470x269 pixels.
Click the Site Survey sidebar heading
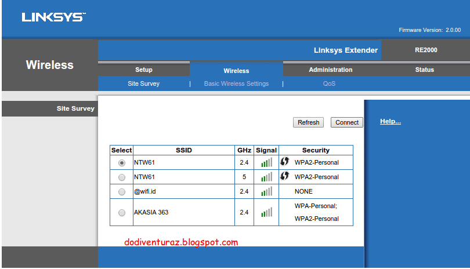coord(75,108)
